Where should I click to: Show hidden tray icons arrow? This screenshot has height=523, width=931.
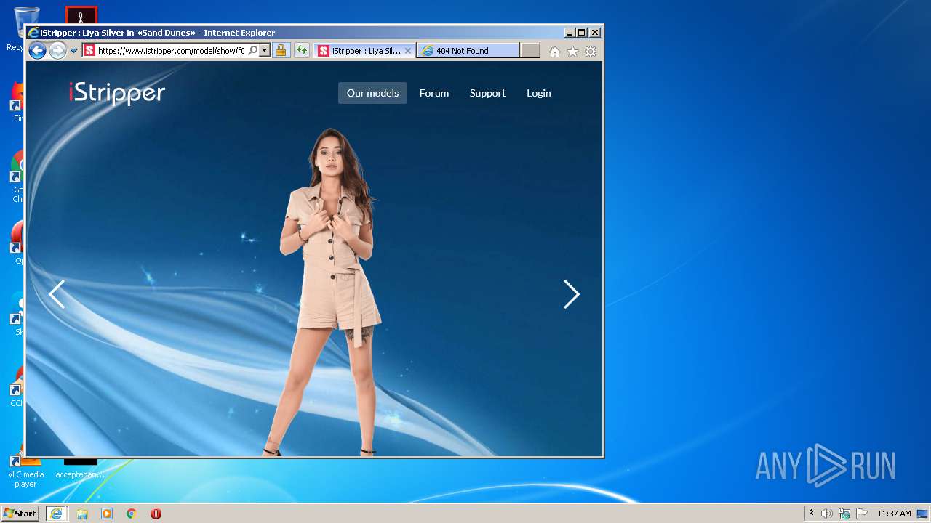click(812, 514)
